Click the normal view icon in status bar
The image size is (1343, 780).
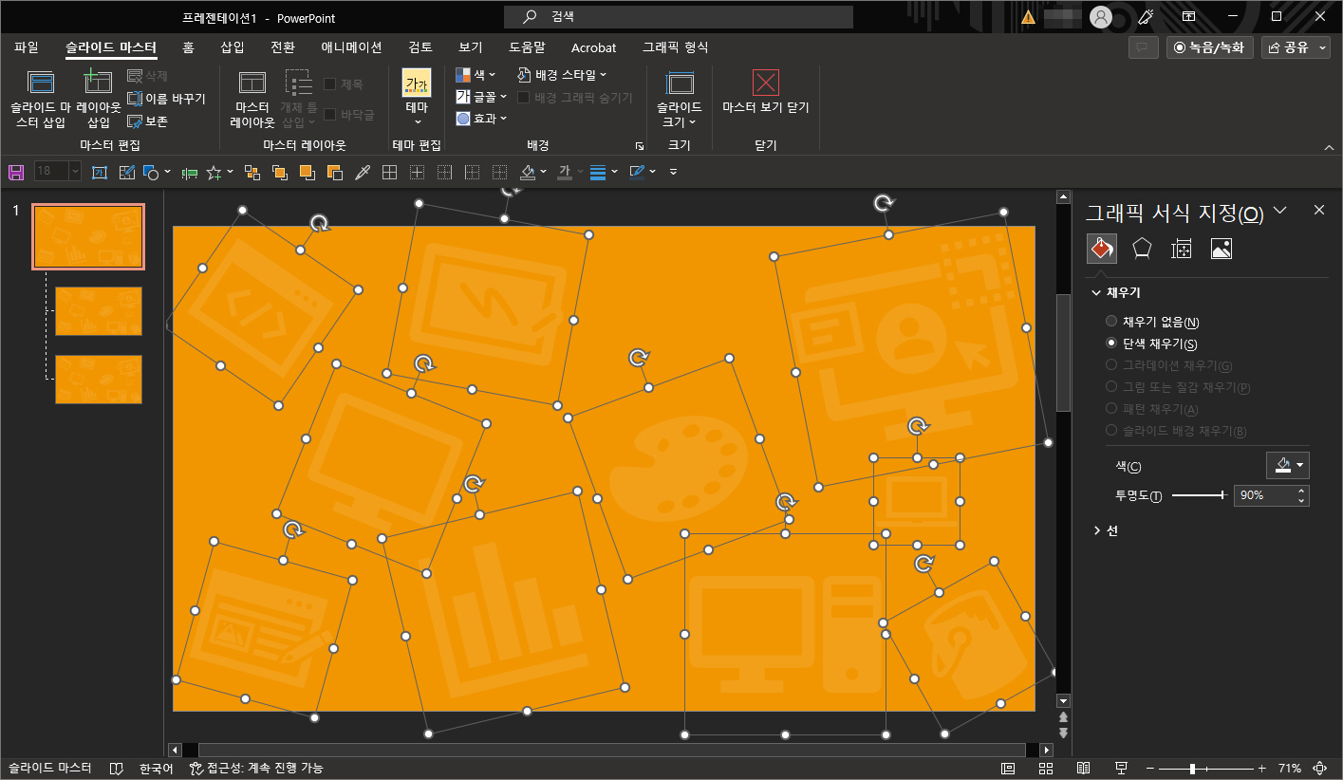pos(1007,768)
